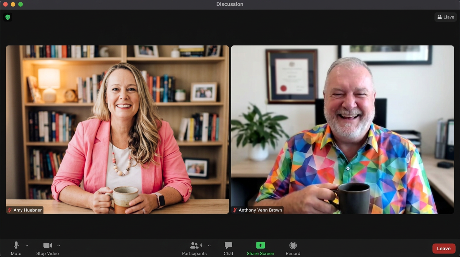Start Share Screen
460x257 pixels.
(260, 248)
